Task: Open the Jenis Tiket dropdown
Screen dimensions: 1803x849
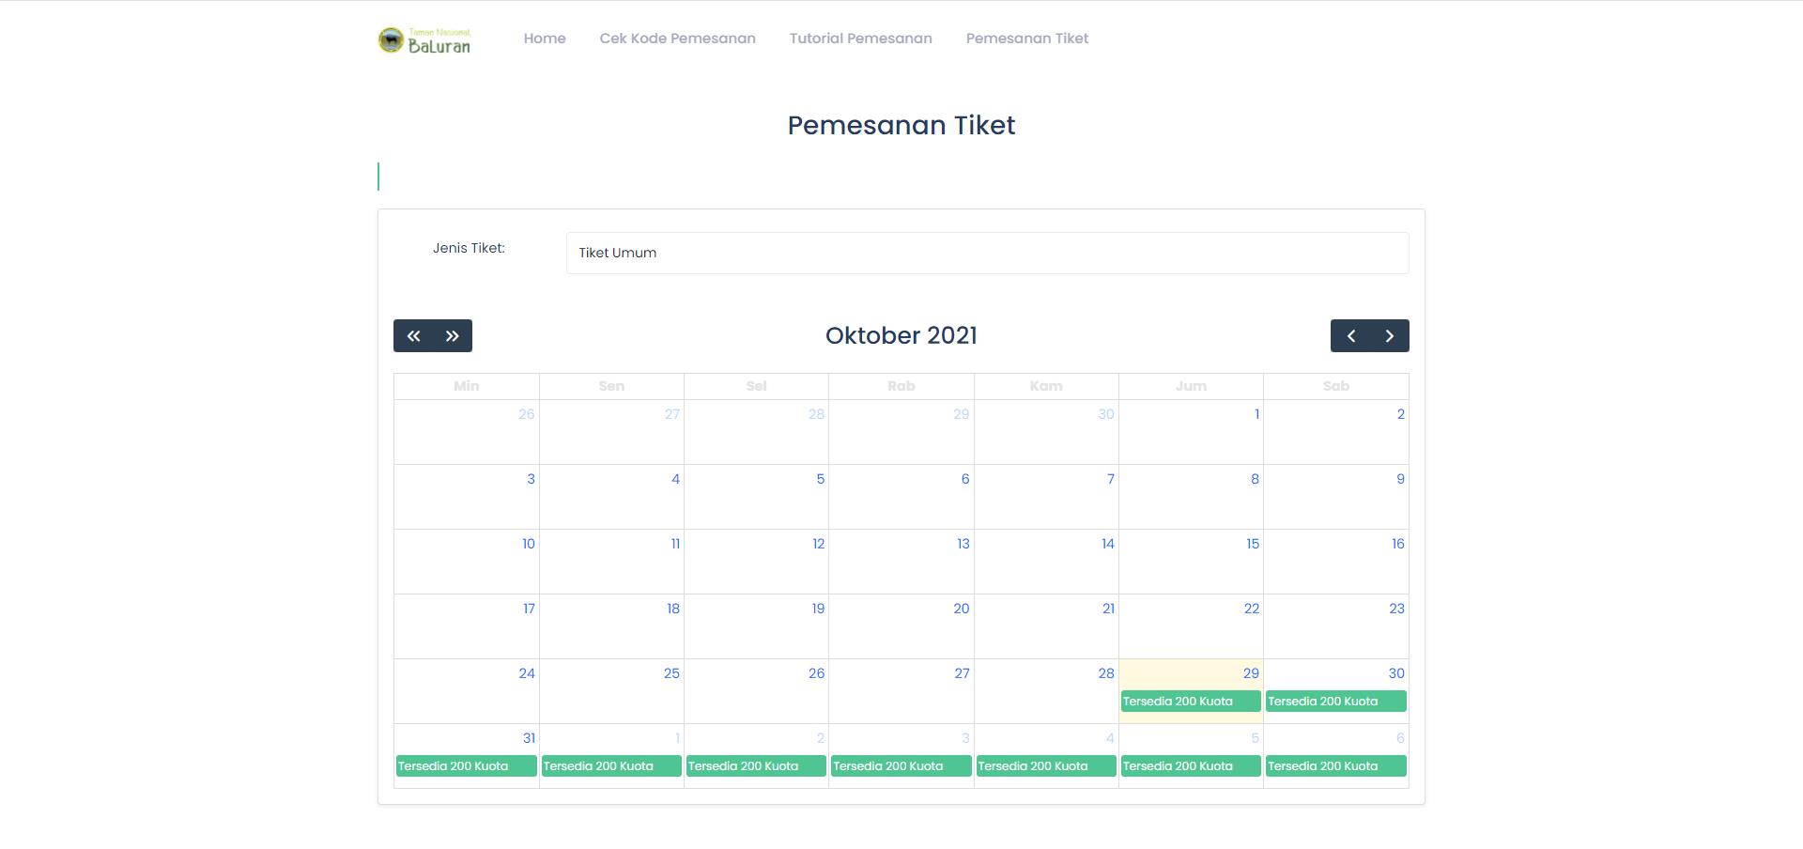Action: coord(987,254)
